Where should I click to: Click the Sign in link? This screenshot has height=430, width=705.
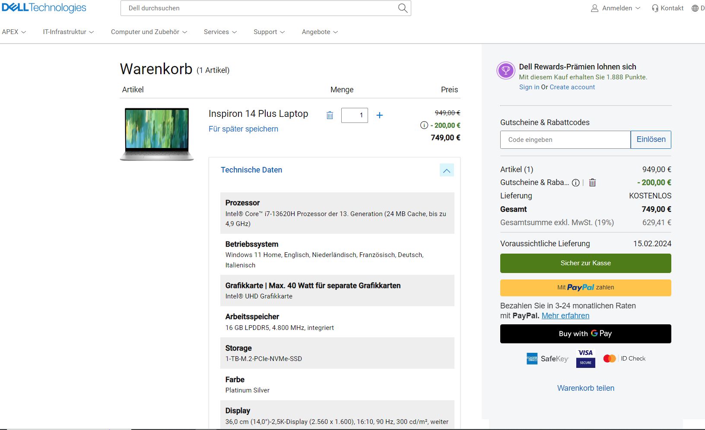coord(529,87)
